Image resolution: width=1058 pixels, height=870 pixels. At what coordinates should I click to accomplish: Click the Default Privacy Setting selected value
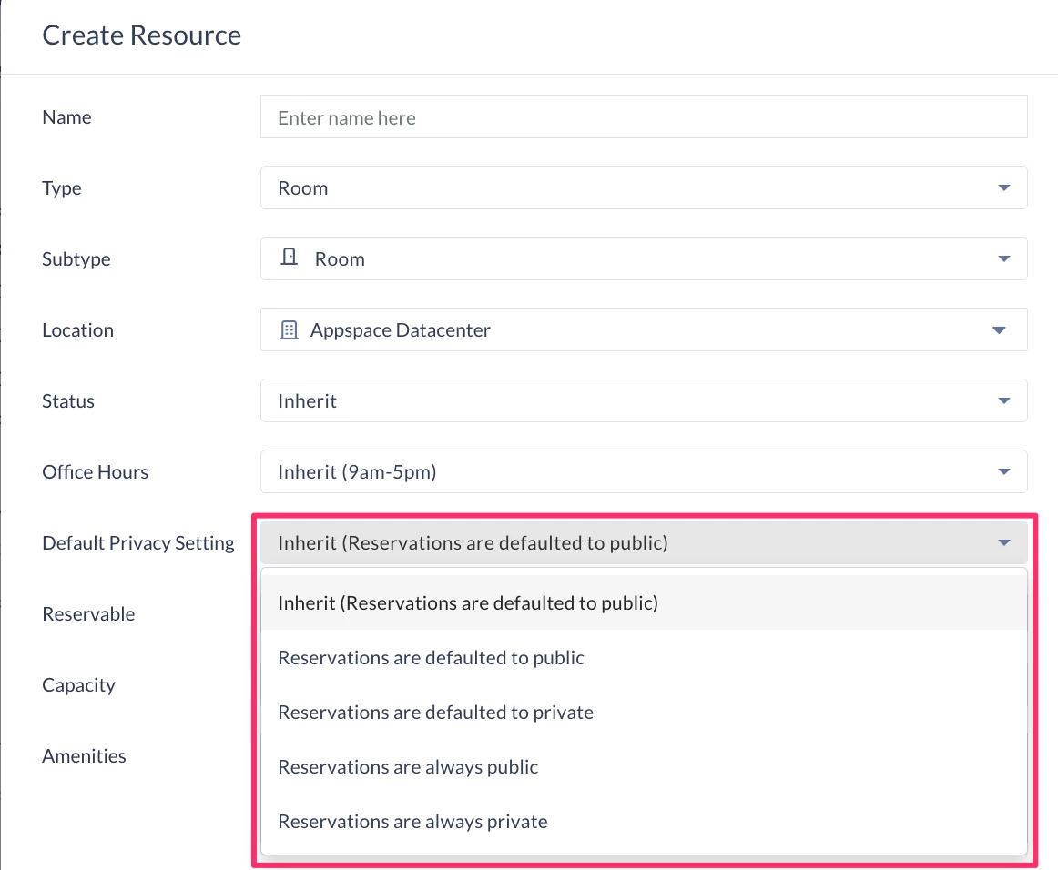[x=473, y=543]
